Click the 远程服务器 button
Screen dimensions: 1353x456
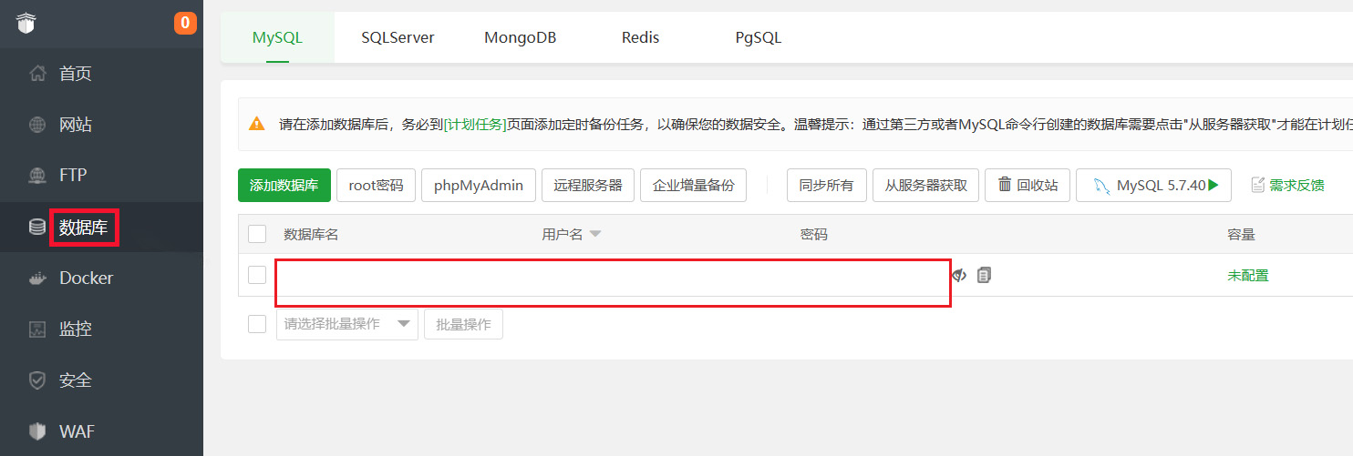[x=588, y=185]
